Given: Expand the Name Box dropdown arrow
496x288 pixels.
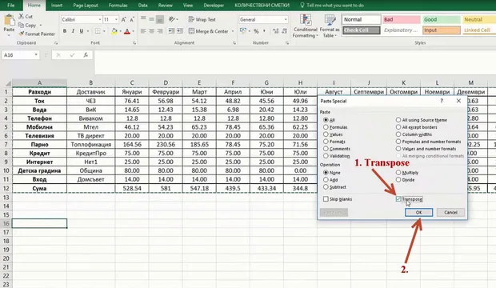Looking at the screenshot, I should click(x=36, y=54).
